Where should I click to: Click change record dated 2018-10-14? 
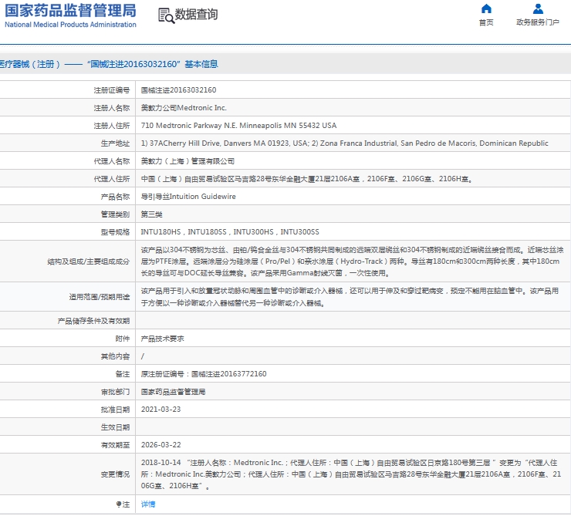coord(351,474)
